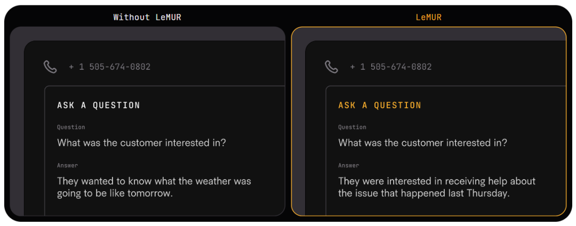Viewport: 576px width, 226px height.
Task: Click the phone icon in the Without LeMUR panel
Action: coord(50,67)
